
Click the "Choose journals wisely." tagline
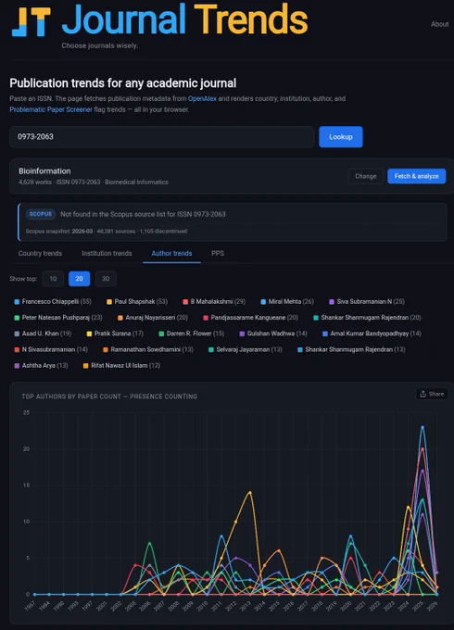coord(100,45)
